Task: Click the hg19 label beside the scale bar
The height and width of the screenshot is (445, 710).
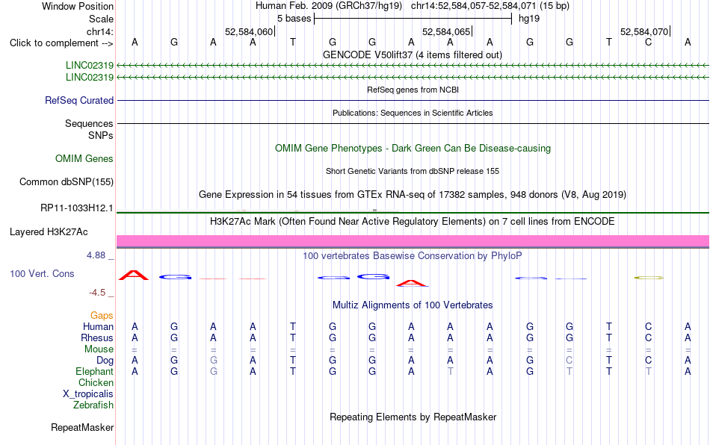Action: pyautogui.click(x=529, y=19)
